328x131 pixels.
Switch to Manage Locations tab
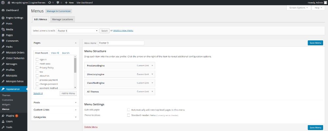click(63, 20)
